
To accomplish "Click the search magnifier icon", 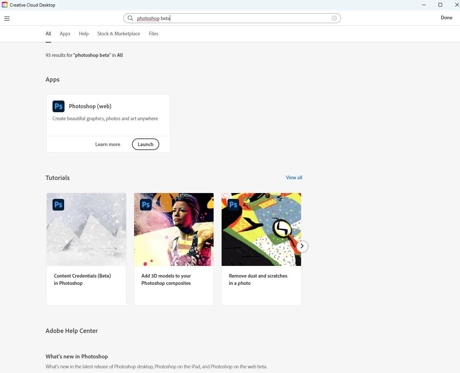I will (130, 18).
